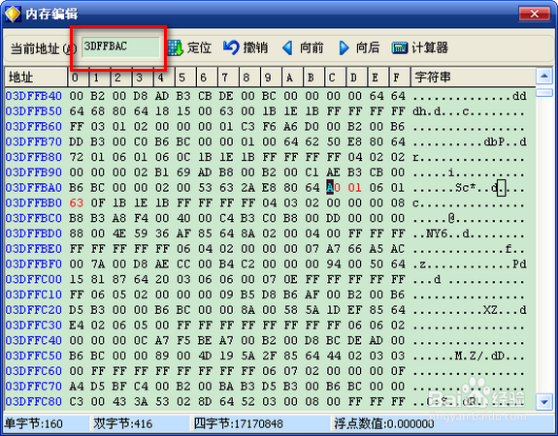The image size is (558, 436).
Task: Click the 撤销 (undo) arrow icon
Action: click(231, 47)
